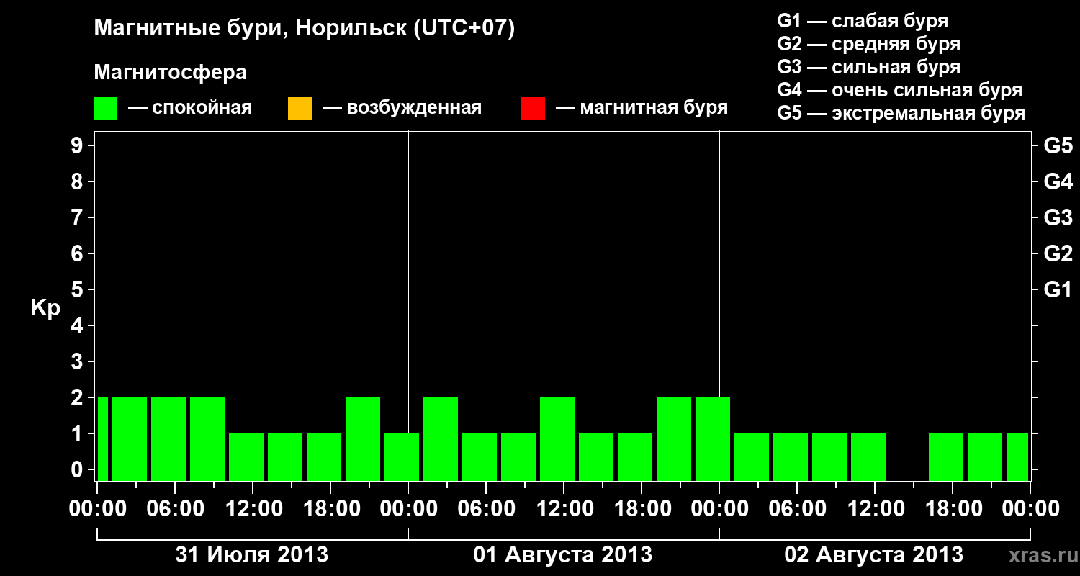The image size is (1080, 576).
Task: Click the 'Магнитосфера' heading
Action: pyautogui.click(x=171, y=73)
